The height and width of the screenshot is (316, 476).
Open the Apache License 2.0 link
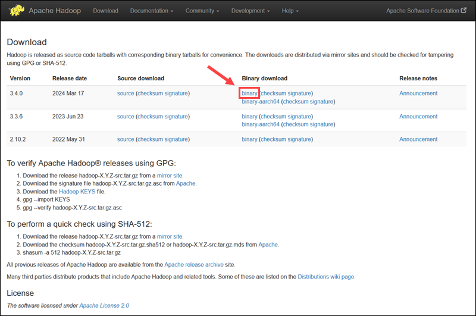tap(104, 305)
